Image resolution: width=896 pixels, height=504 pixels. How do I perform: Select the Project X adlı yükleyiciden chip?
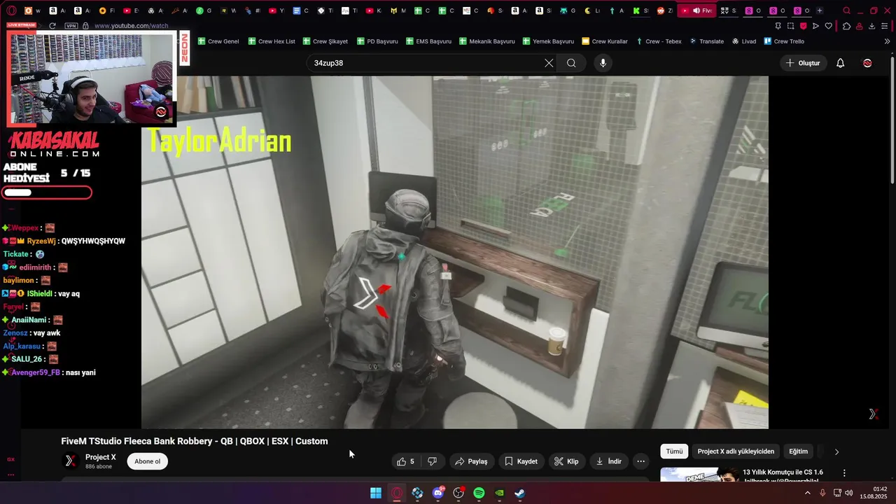[x=736, y=451]
